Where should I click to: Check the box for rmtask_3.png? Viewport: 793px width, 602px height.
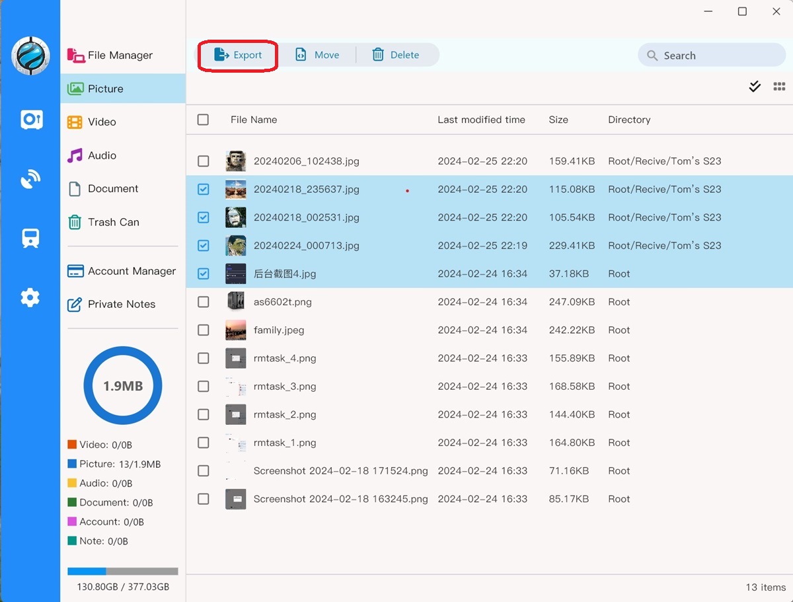pos(203,387)
